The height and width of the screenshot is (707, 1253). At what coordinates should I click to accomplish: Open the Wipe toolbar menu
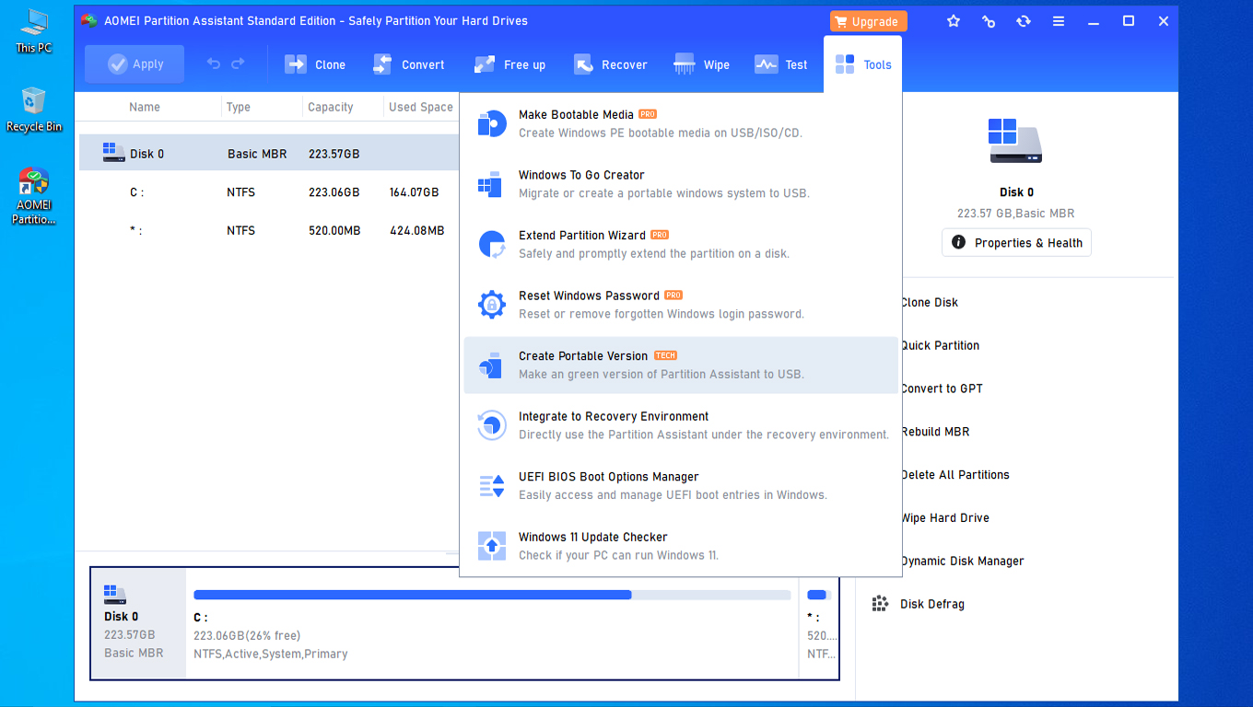(702, 64)
